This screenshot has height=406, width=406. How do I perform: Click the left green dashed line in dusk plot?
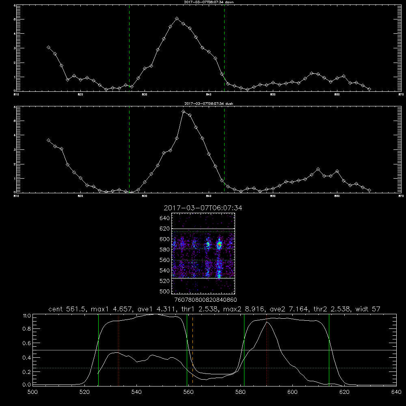click(129, 149)
